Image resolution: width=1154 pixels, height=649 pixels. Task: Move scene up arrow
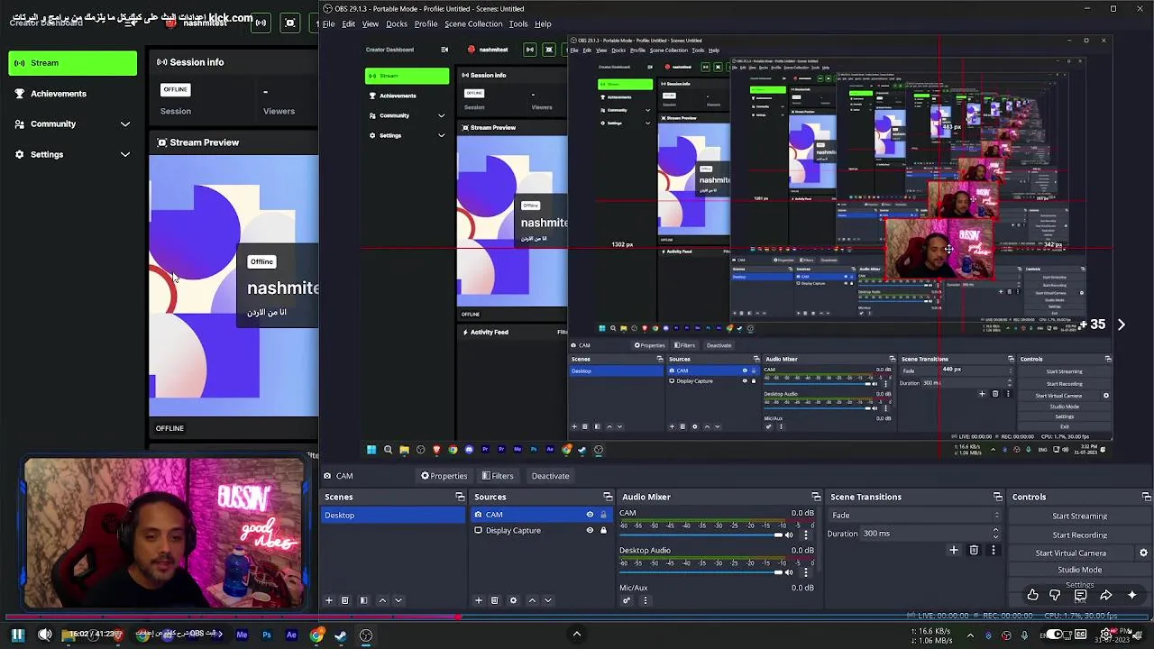[382, 600]
